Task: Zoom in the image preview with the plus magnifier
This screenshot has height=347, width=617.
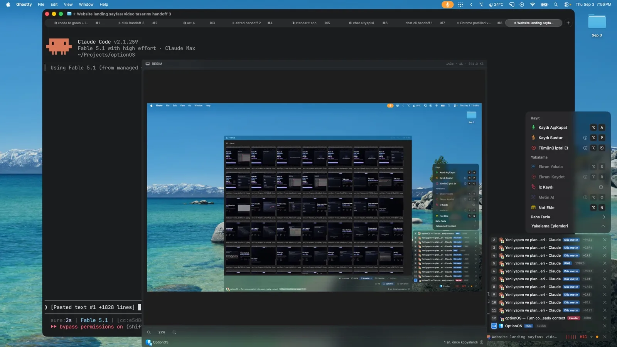Action: tap(174, 332)
